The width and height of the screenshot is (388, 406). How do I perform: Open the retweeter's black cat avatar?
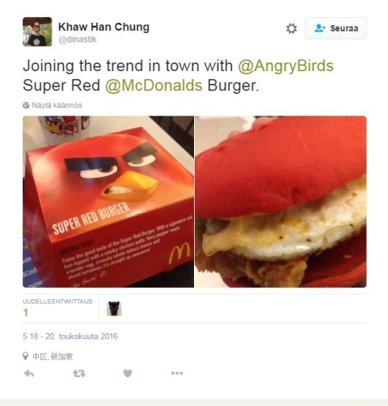[114, 308]
